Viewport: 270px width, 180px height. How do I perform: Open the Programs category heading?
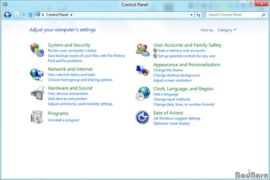tap(58, 114)
